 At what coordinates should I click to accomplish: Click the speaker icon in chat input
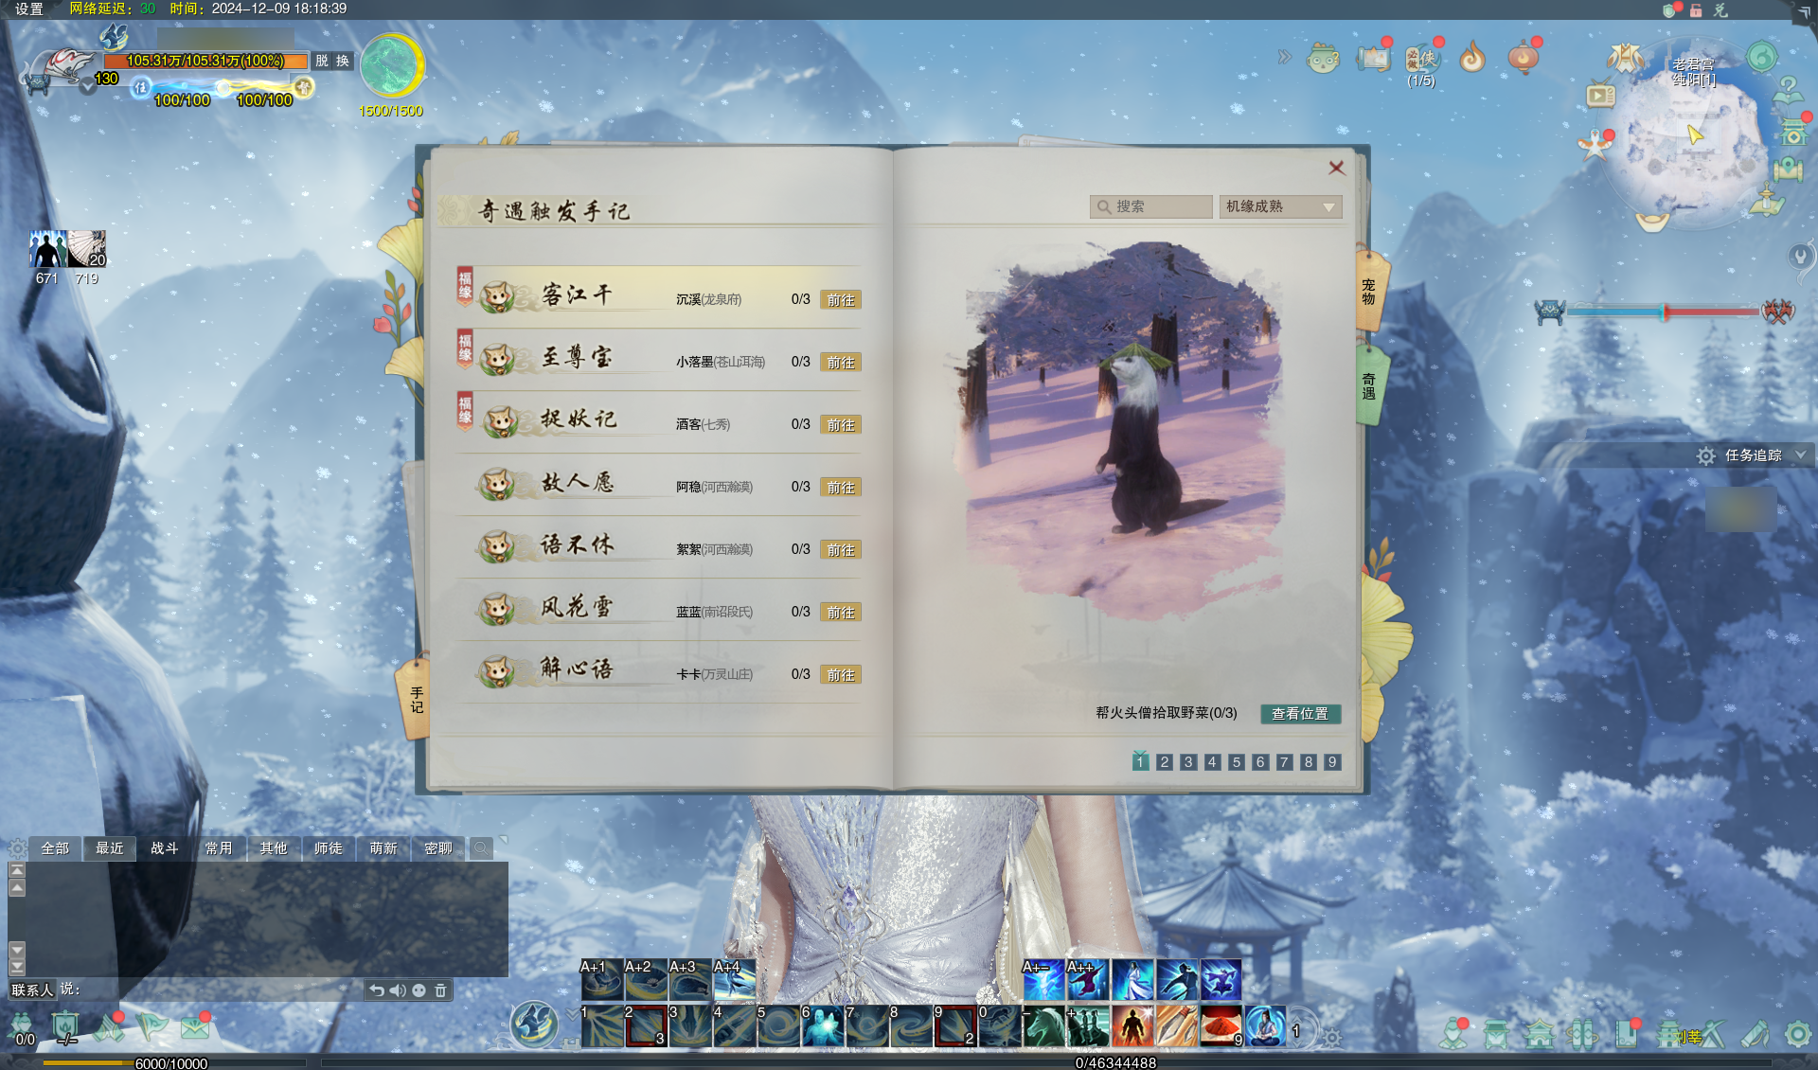[398, 990]
